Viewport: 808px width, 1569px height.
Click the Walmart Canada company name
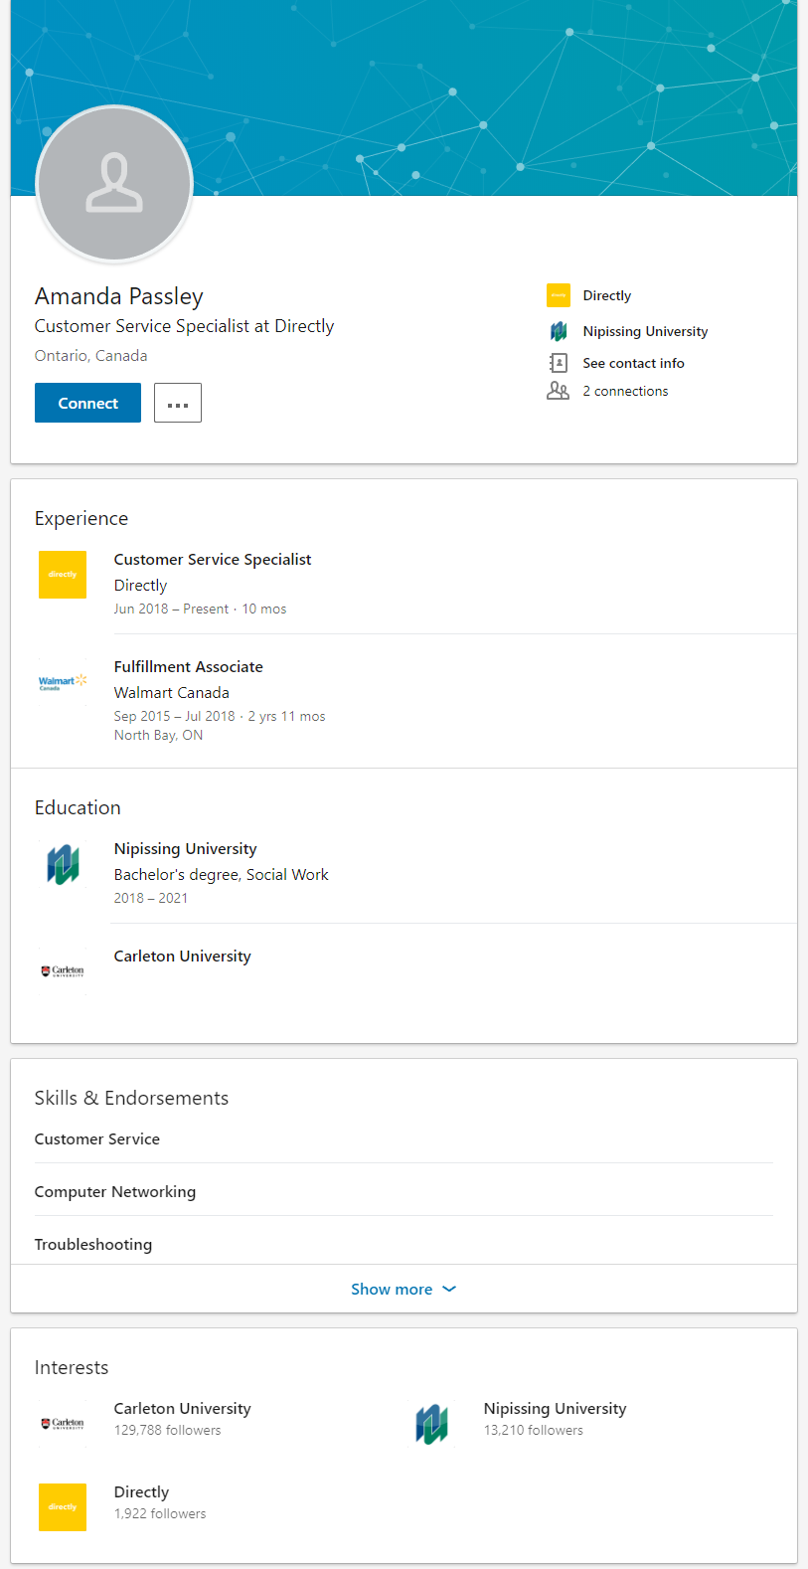[x=172, y=693]
